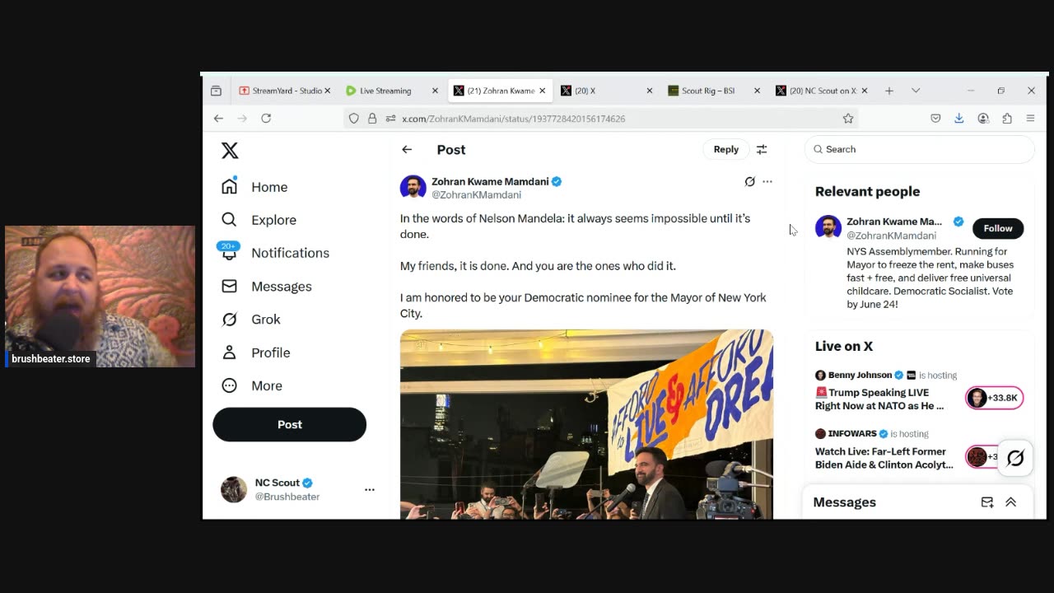Close the Live Streaming tab
Screen dimensions: 1054x593
tap(435, 91)
